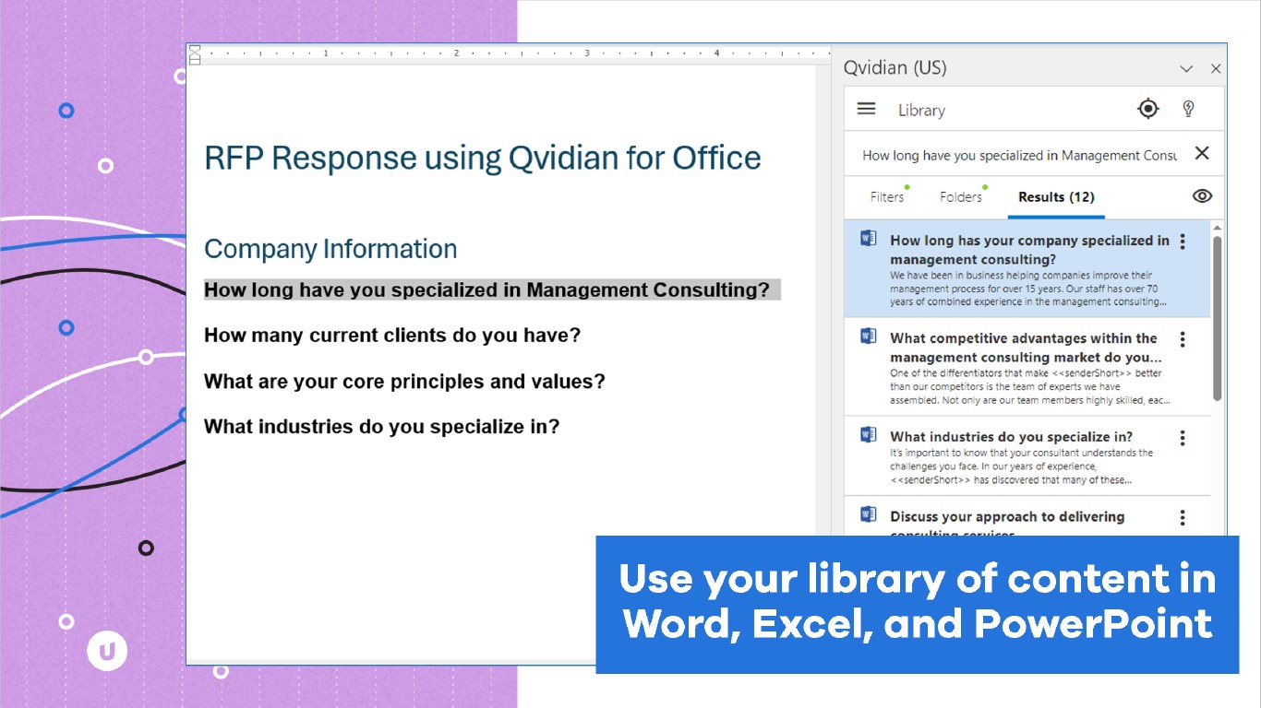Click the target locate icon
This screenshot has width=1261, height=708.
click(x=1147, y=109)
